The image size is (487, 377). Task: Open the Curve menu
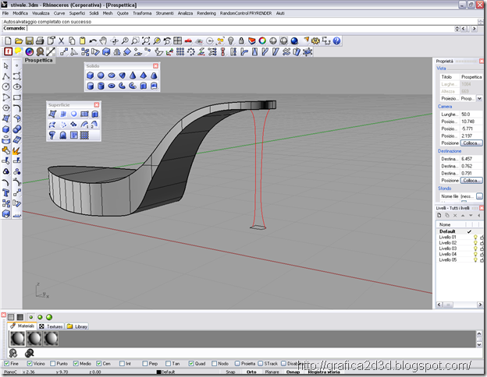(x=59, y=13)
